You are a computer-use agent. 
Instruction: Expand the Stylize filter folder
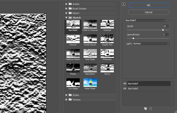tap(66, 95)
